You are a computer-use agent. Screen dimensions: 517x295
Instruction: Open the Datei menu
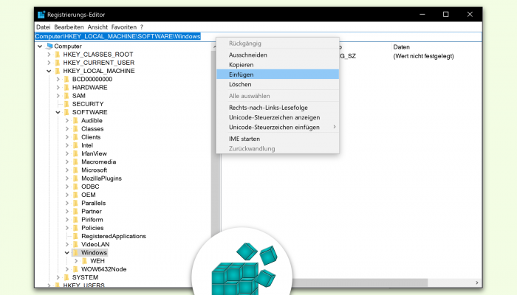click(x=43, y=27)
